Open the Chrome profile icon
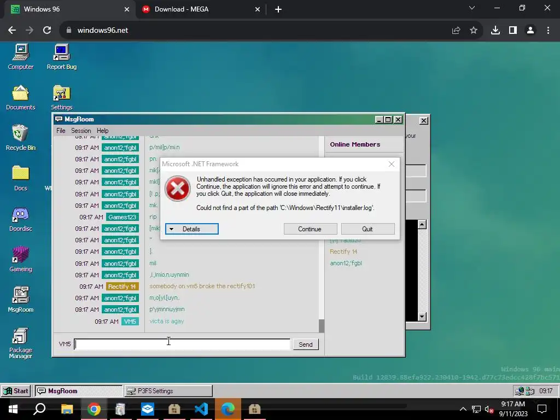Screen dimensions: 560x420 [x=530, y=31]
